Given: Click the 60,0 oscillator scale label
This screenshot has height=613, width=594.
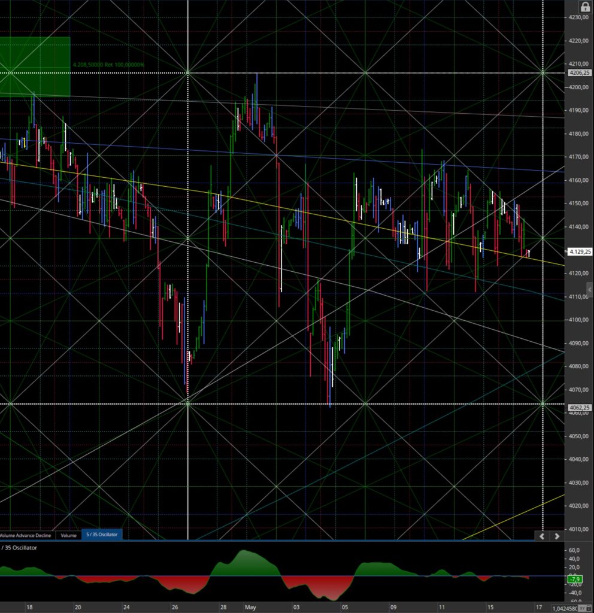Looking at the screenshot, I should click(x=574, y=550).
